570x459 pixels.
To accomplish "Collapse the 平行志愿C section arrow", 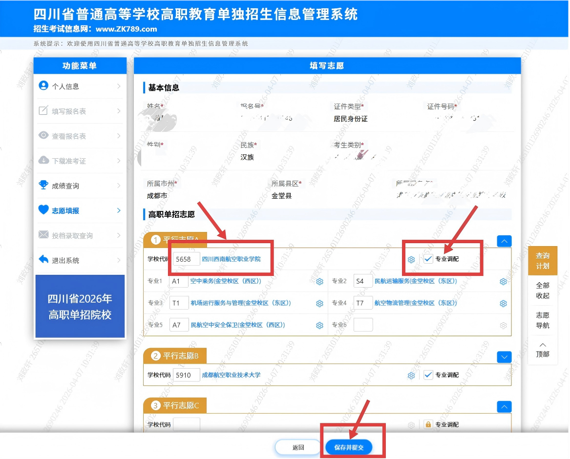I will [504, 406].
